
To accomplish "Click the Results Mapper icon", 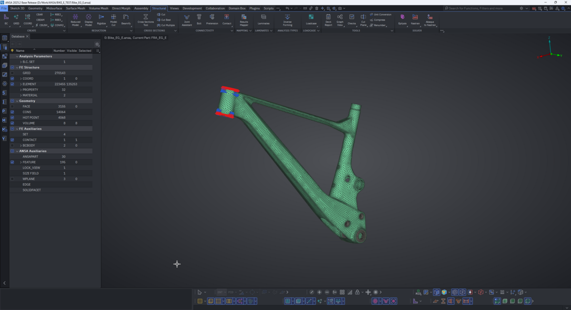I will pos(244,17).
